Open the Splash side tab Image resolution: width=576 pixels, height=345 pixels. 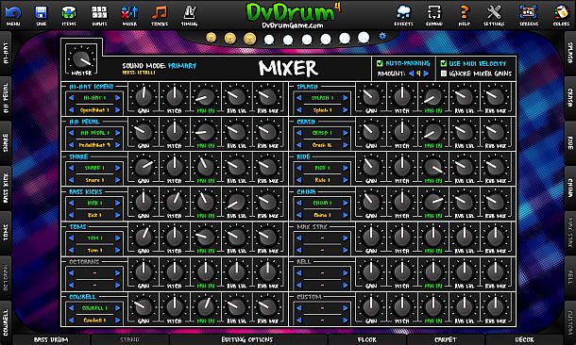coord(570,53)
